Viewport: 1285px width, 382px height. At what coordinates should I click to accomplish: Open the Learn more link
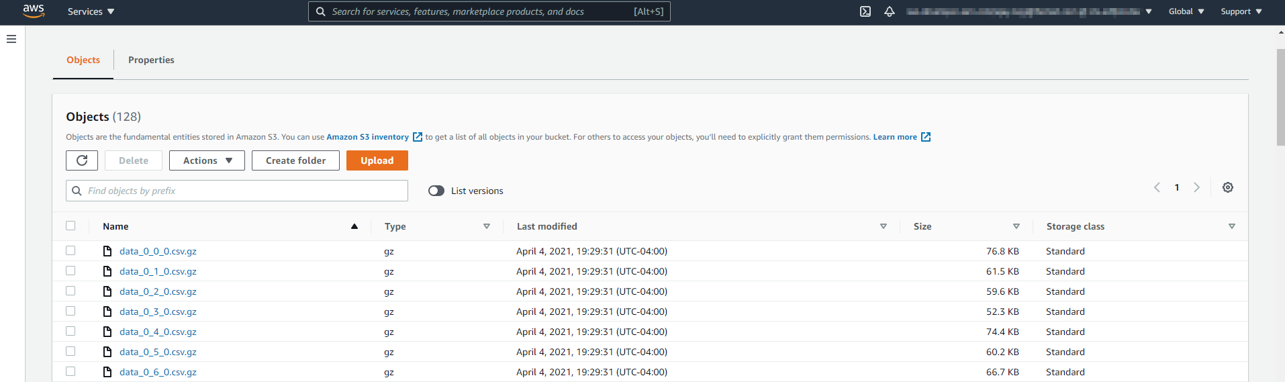[x=895, y=137]
